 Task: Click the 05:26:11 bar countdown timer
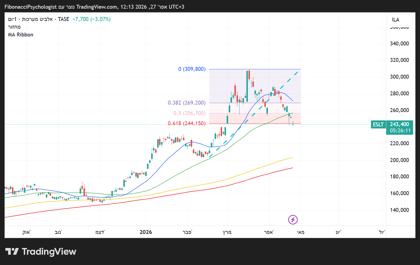pos(400,131)
